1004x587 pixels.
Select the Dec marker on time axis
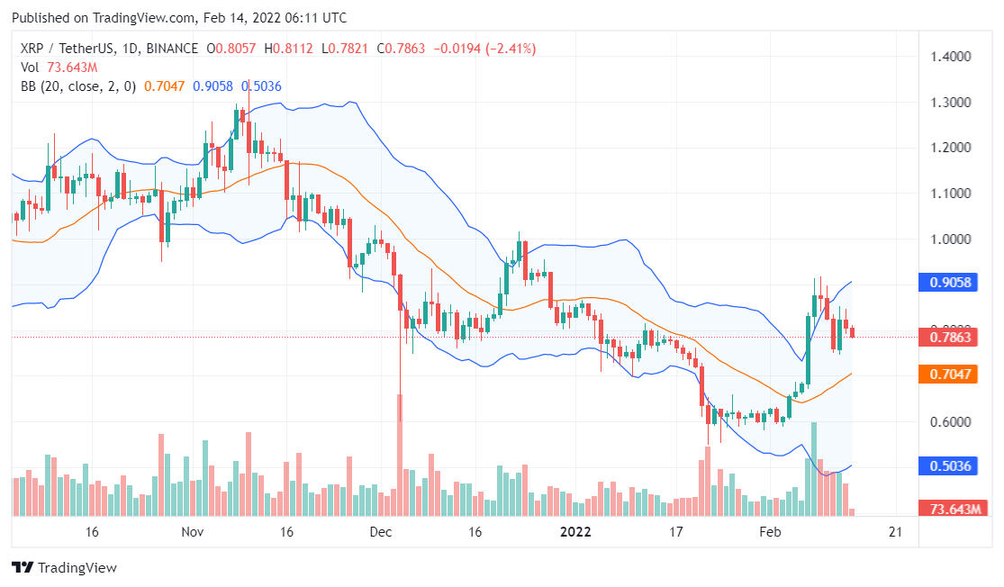click(x=381, y=532)
